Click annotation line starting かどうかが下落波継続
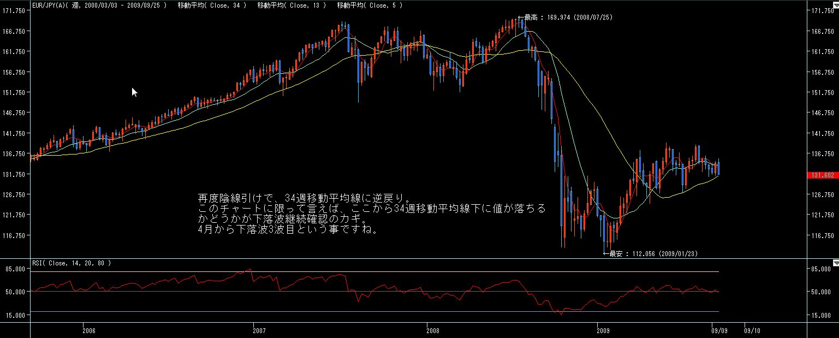This screenshot has width=839, height=338. click(x=283, y=219)
